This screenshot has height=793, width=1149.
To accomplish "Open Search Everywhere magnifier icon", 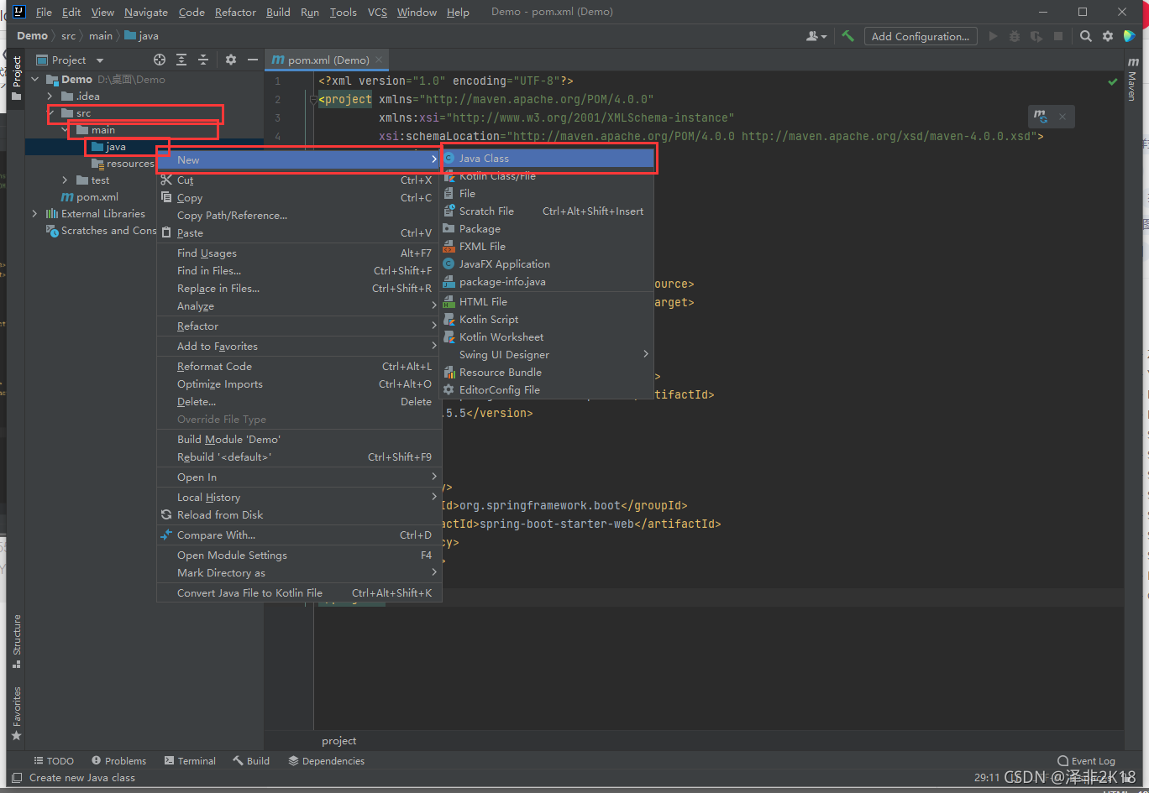I will point(1086,36).
